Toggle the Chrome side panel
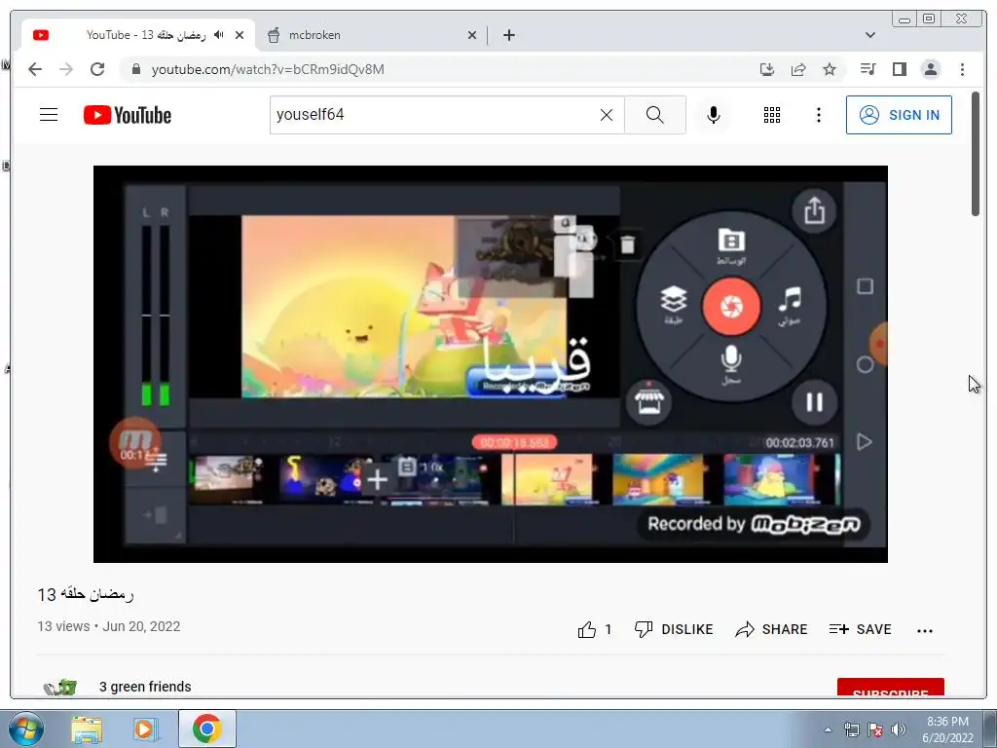The image size is (997, 748). (x=899, y=69)
